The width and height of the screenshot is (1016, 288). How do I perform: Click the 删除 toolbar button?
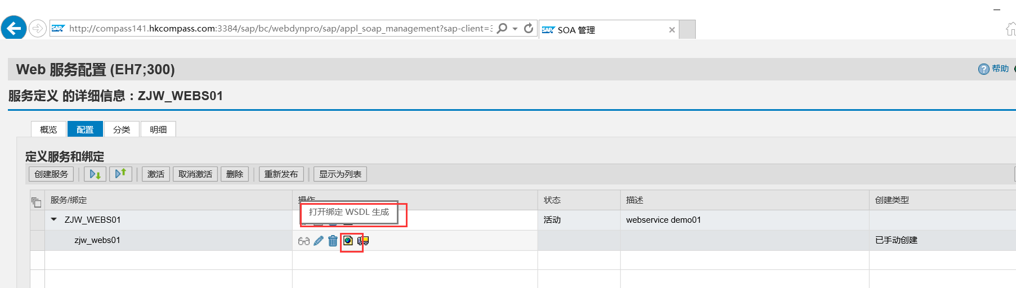pyautogui.click(x=235, y=174)
